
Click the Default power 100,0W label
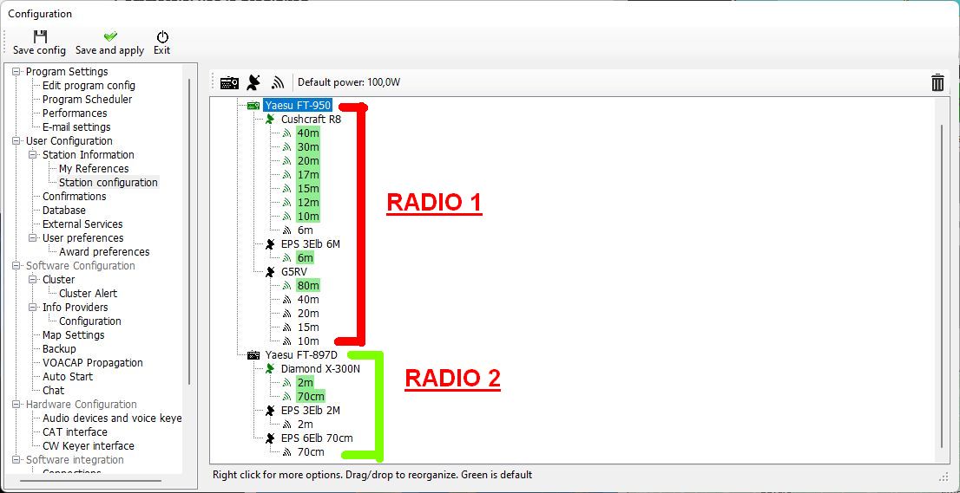coord(349,82)
